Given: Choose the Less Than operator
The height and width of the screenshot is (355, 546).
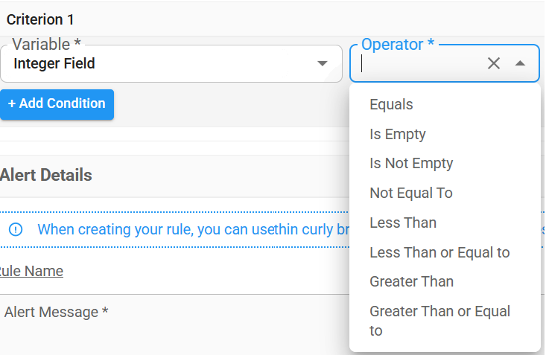Looking at the screenshot, I should (x=403, y=223).
